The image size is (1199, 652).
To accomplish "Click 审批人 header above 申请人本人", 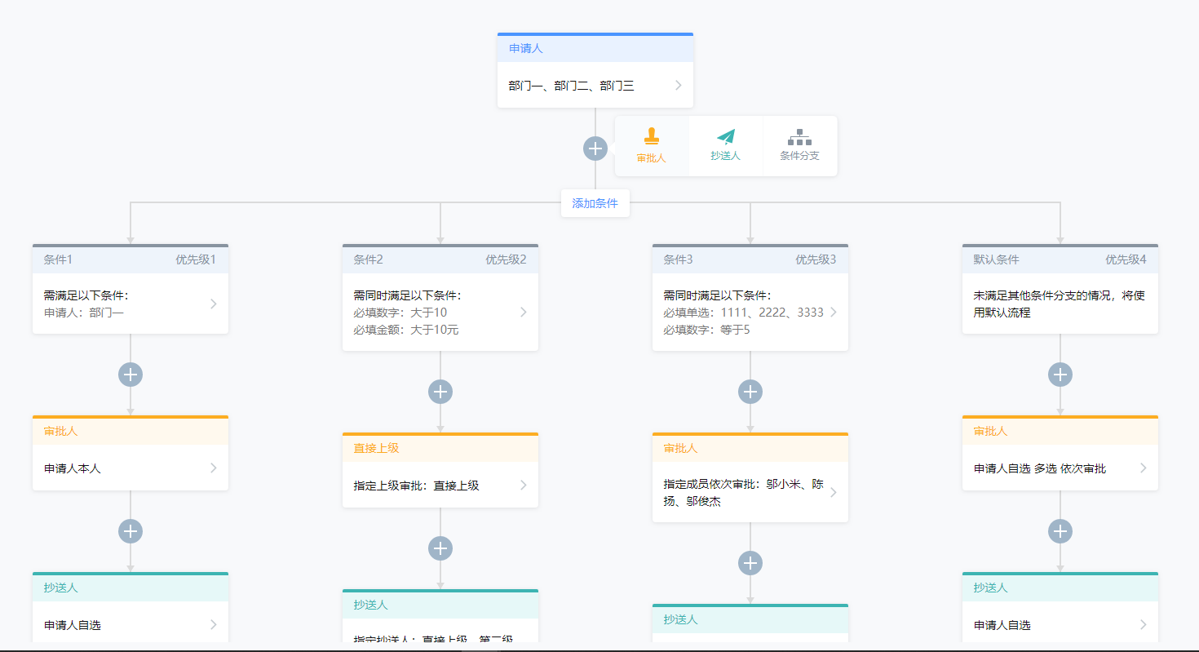I will pos(131,431).
